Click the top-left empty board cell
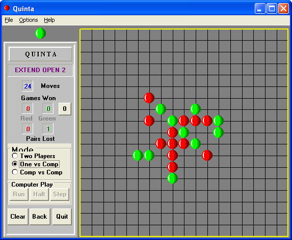This screenshot has height=240, width=292. [x=86, y=35]
